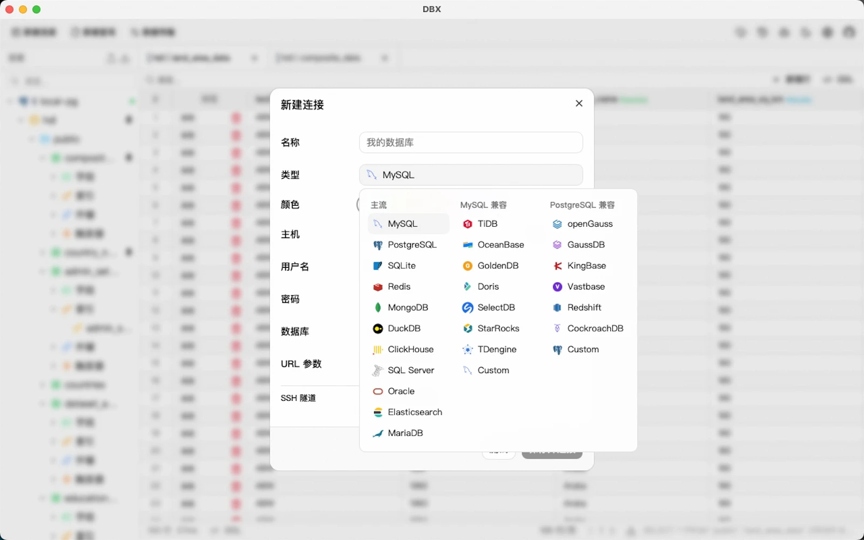Viewport: 864px width, 540px height.
Task: Click the 新建连接 dialog title
Action: click(x=302, y=105)
